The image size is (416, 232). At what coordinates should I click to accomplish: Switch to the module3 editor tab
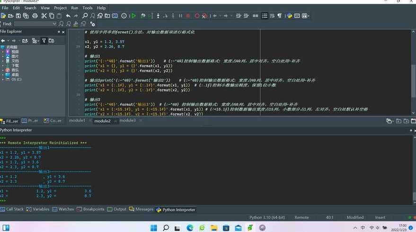point(128,121)
